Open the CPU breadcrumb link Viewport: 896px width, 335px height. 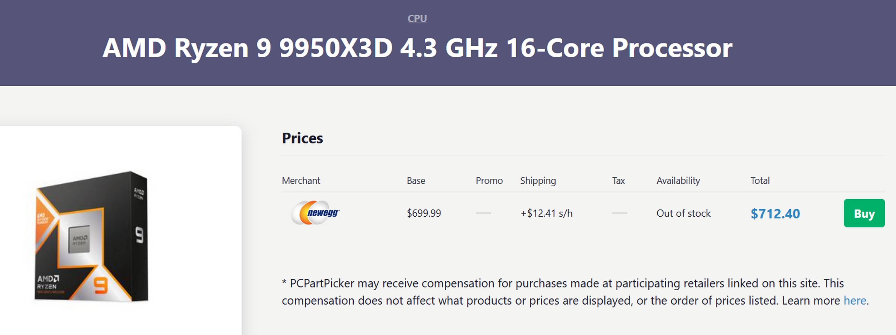(417, 18)
